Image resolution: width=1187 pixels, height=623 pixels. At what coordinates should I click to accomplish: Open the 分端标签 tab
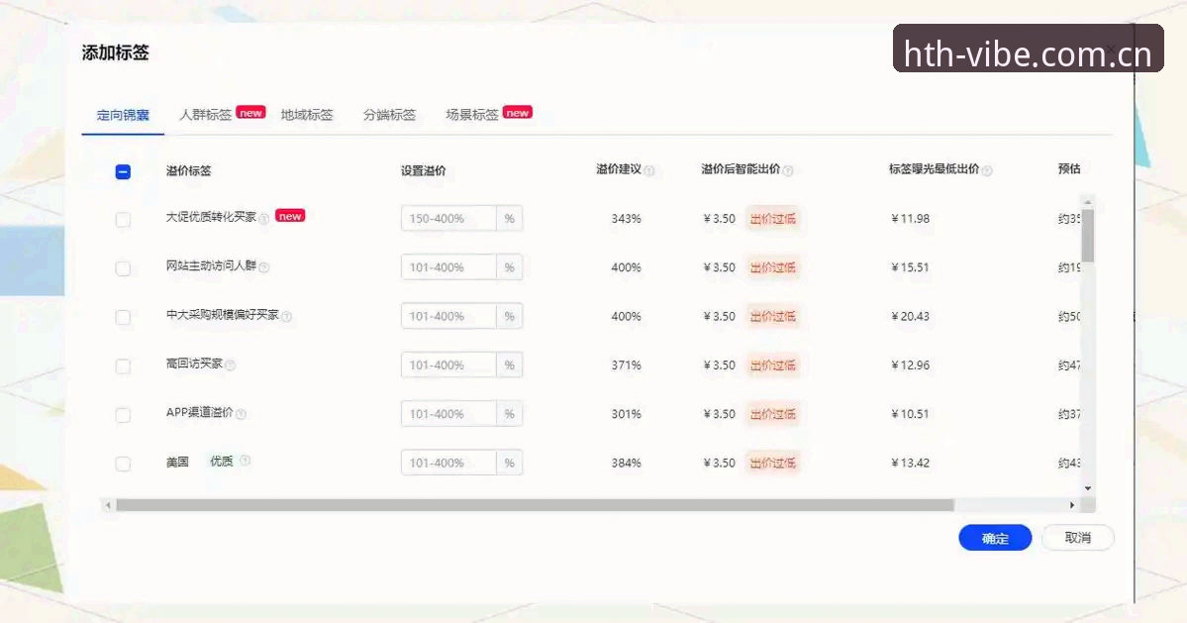(x=389, y=114)
